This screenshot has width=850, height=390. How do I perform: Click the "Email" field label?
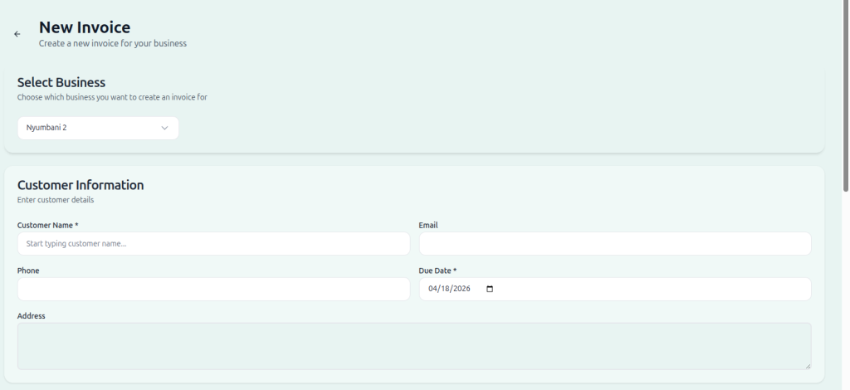(x=428, y=226)
